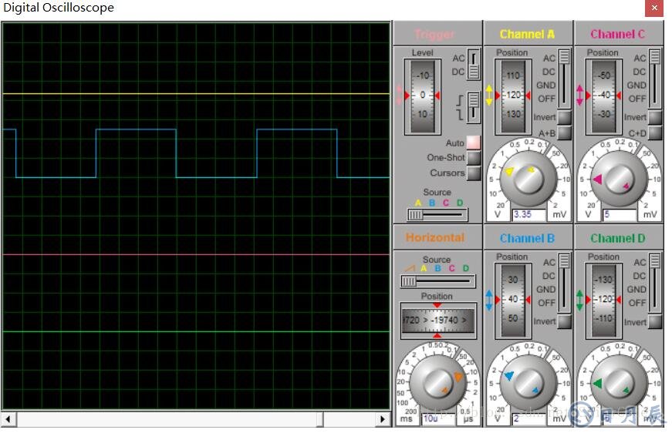Toggle Invert for Channel A
The width and height of the screenshot is (672, 433).
pos(564,118)
